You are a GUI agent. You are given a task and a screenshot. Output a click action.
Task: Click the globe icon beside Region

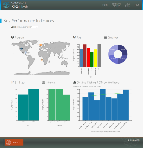12,37
